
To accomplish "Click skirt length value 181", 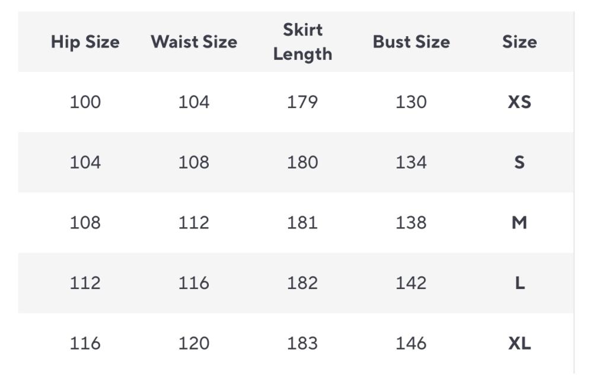I will coord(302,223).
